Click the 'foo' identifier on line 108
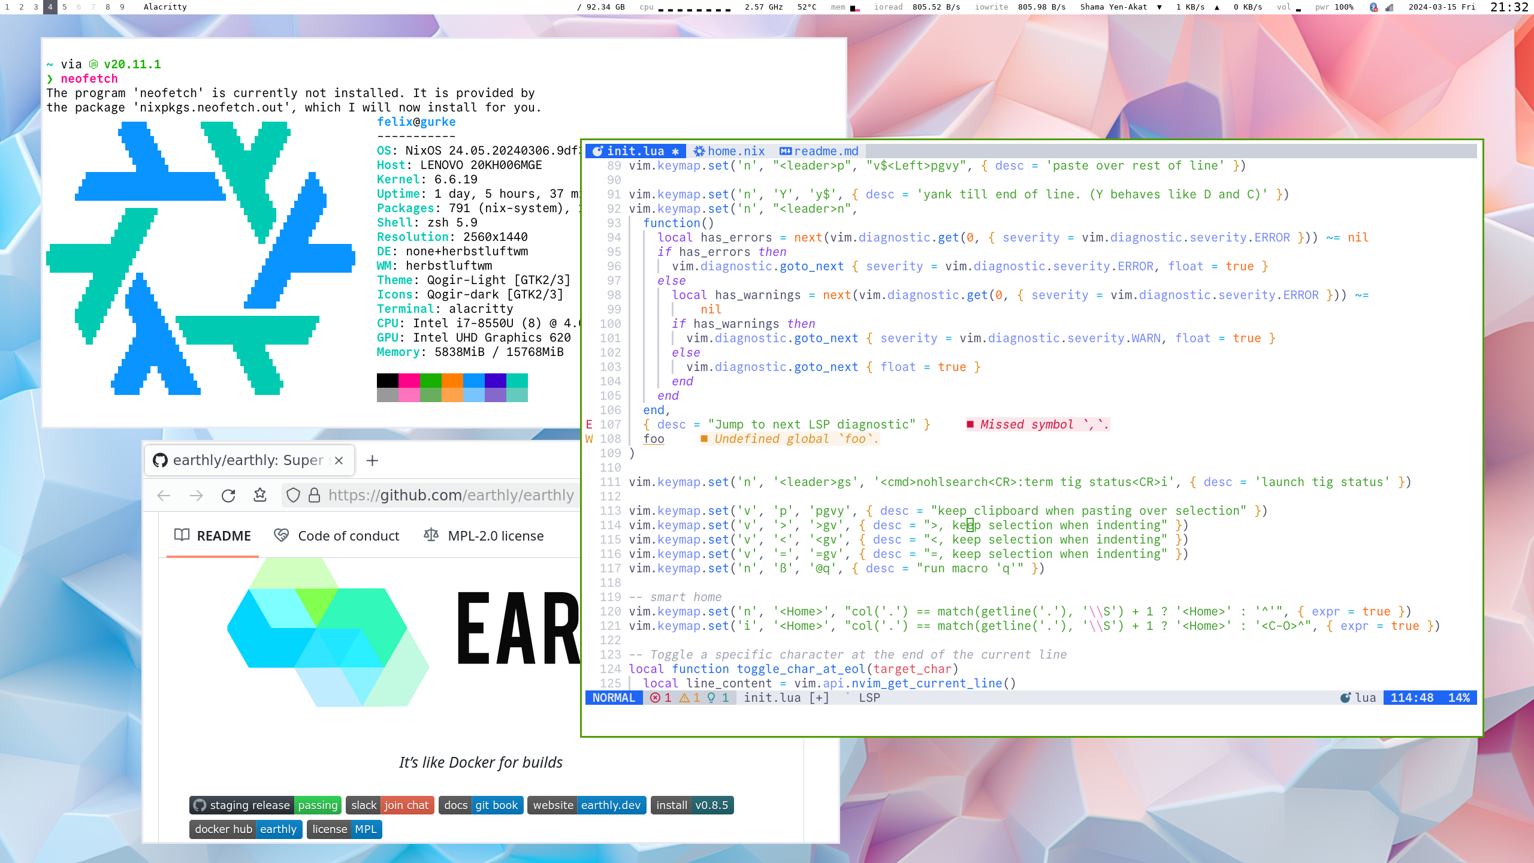This screenshot has width=1534, height=863. click(x=654, y=439)
